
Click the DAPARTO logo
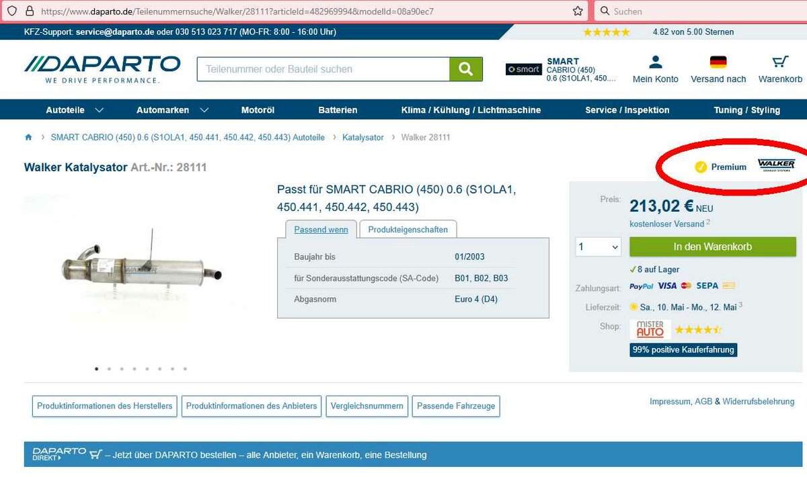click(x=102, y=69)
